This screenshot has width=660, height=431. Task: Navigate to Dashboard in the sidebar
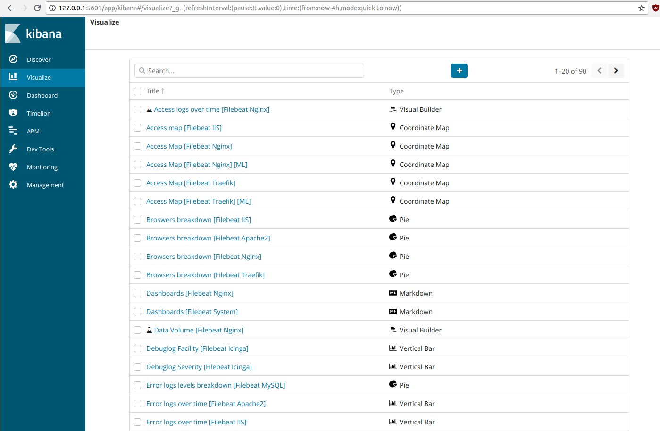pyautogui.click(x=42, y=95)
